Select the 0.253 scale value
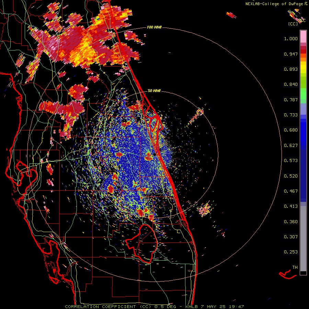The width and height of the screenshot is (309, 309). click(291, 252)
